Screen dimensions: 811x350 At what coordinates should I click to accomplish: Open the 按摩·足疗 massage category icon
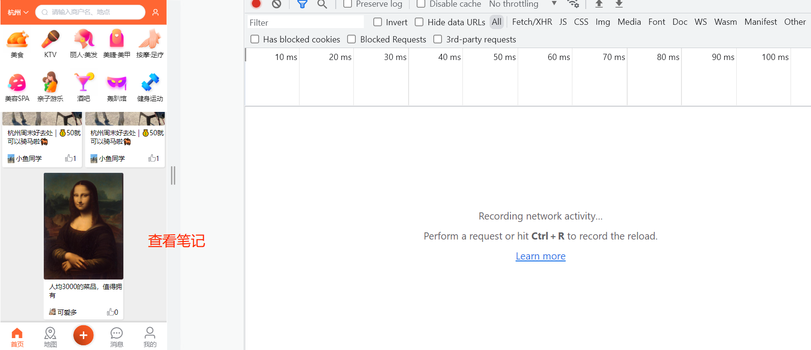point(150,39)
